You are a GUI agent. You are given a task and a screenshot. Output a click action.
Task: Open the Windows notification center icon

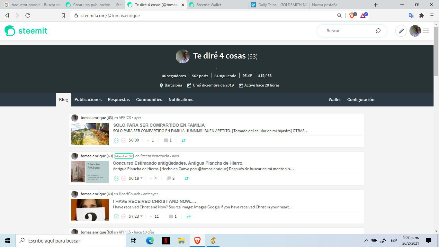(428, 241)
